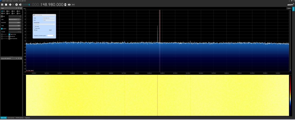Click the plus add-source icon
295x120 pixels.
coord(10,5)
